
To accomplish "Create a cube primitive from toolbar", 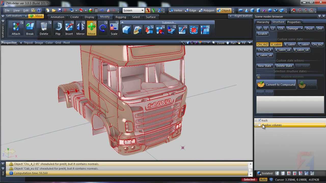I will coord(252,10).
